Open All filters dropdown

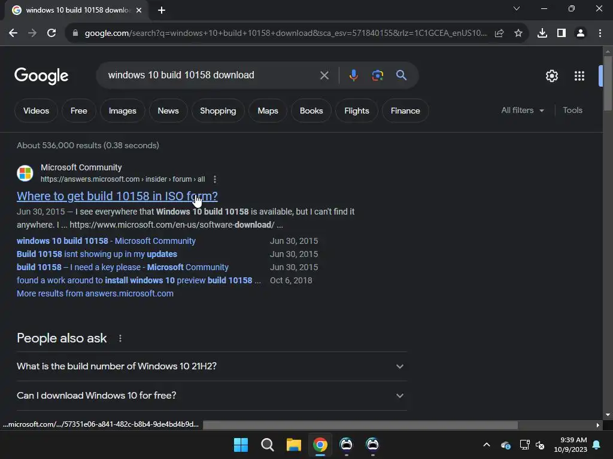coord(522,111)
